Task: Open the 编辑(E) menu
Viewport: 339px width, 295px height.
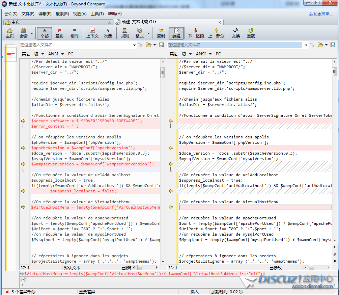Action: pyautogui.click(x=45, y=14)
